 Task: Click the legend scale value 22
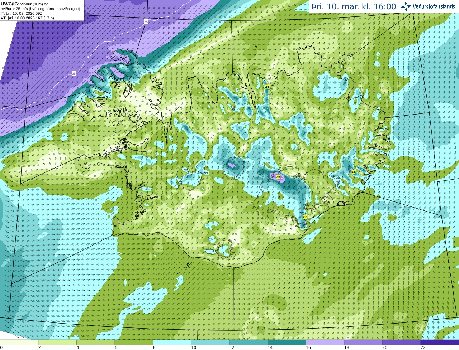pyautogui.click(x=423, y=347)
